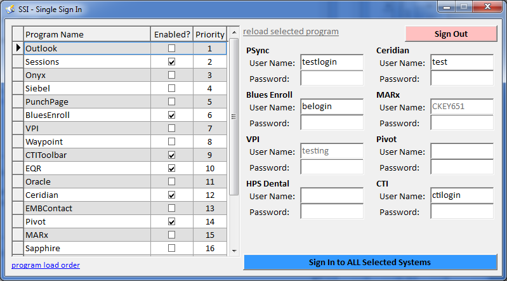Select the Outlook program name cell
The width and height of the screenshot is (507, 281).
point(87,48)
